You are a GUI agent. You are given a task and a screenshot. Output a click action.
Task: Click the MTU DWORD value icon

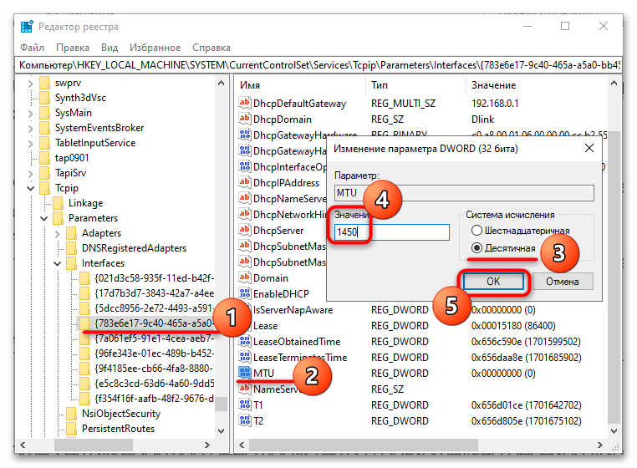click(245, 373)
